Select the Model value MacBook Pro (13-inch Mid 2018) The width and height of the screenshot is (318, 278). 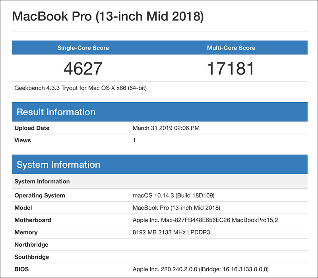pos(176,208)
